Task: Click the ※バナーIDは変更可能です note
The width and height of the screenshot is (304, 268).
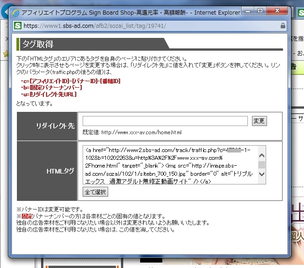Action: 50,209
